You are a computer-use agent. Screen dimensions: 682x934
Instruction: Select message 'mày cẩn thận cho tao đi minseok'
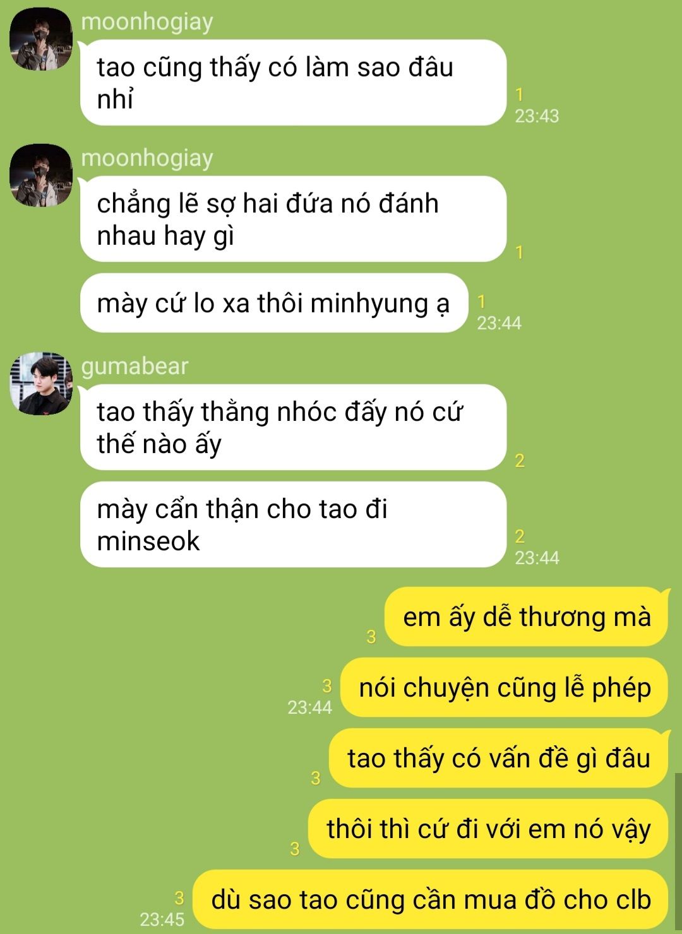click(294, 524)
